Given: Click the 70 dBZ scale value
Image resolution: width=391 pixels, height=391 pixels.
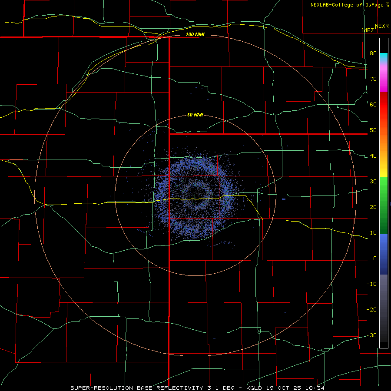Looking at the screenshot, I should [x=373, y=79].
